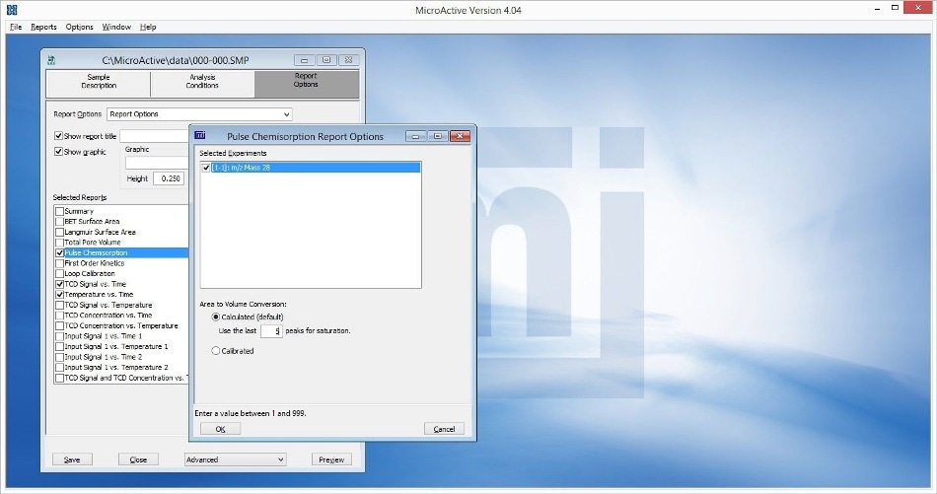The height and width of the screenshot is (494, 937).
Task: Click the peaks for saturation number field
Action: (x=271, y=331)
